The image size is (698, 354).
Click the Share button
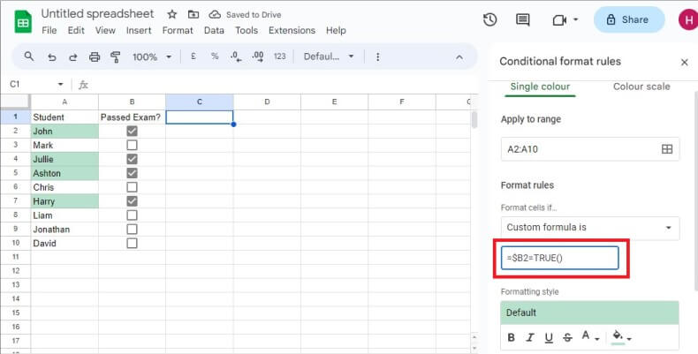(629, 19)
